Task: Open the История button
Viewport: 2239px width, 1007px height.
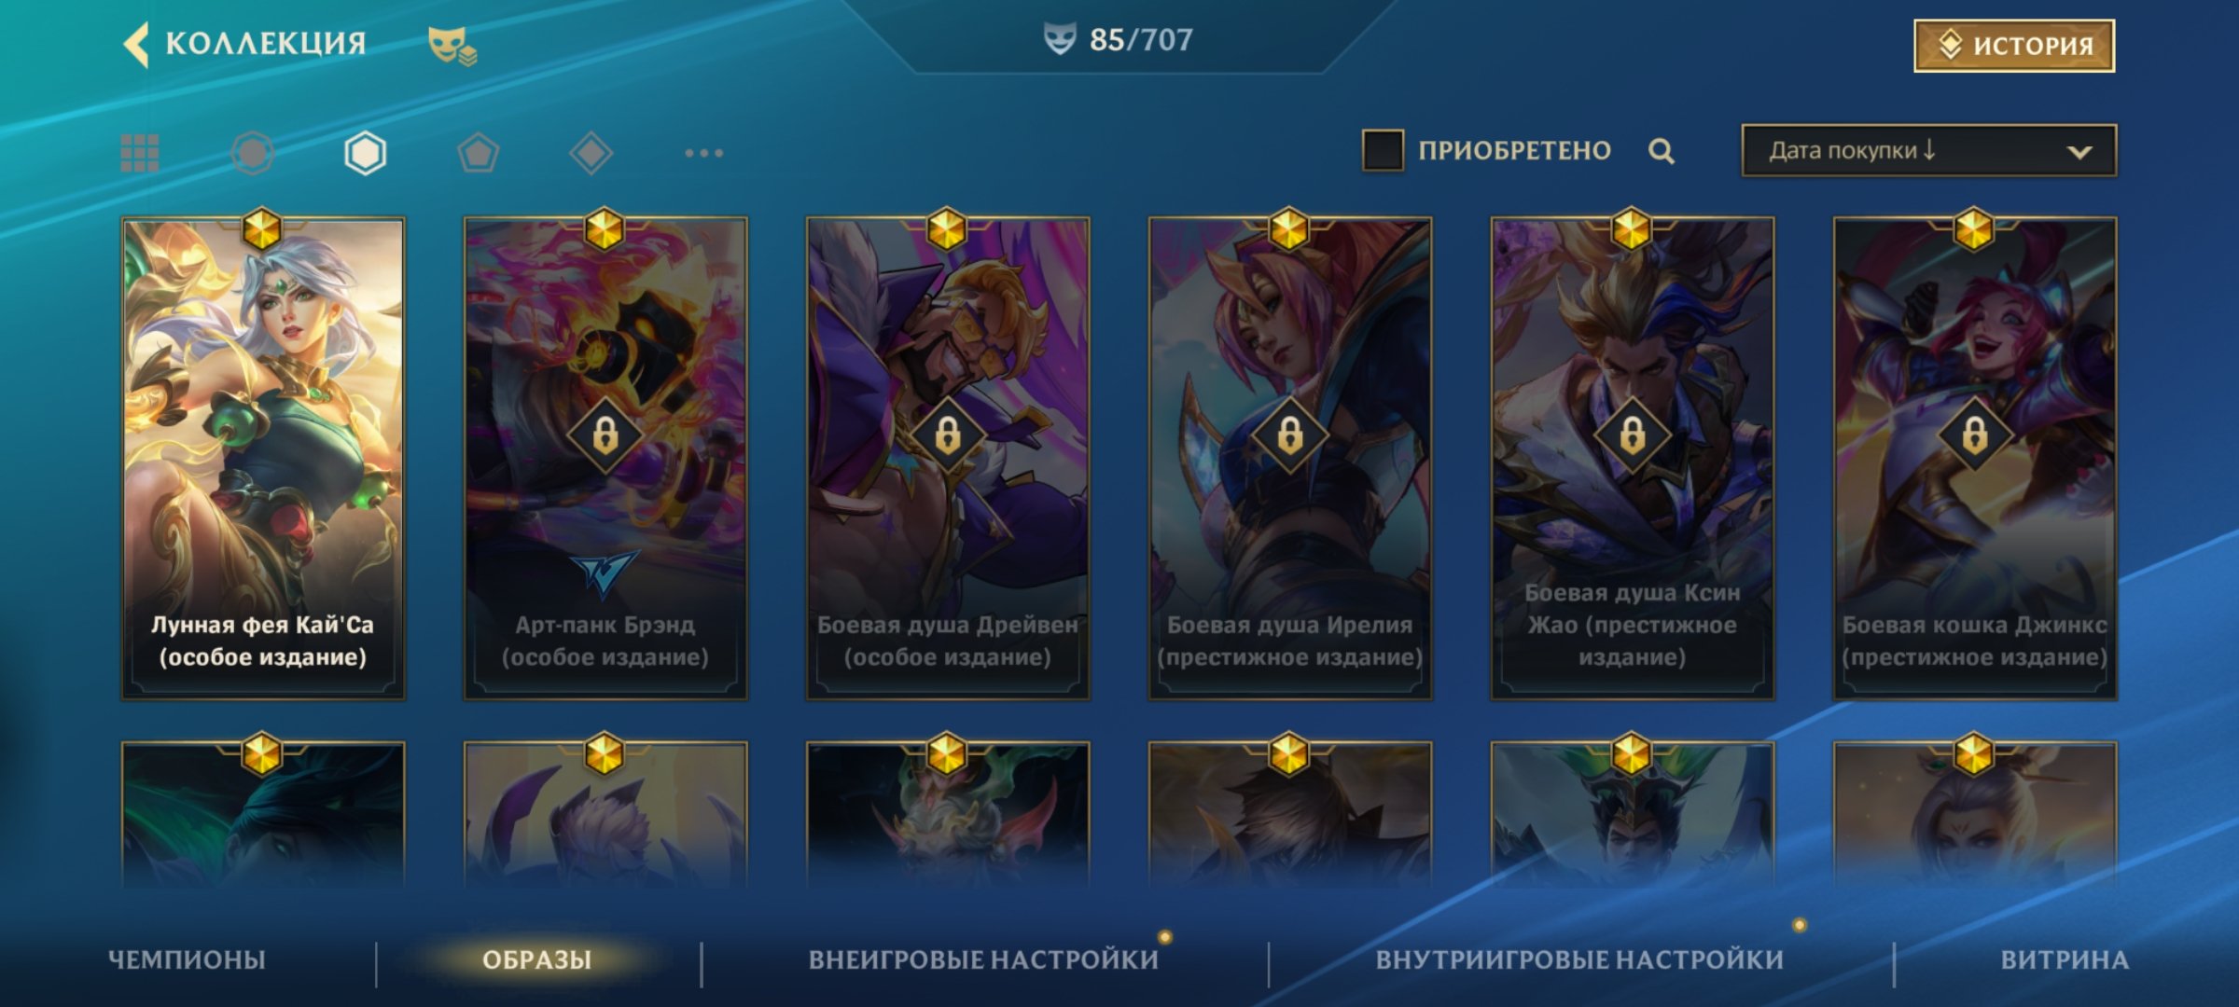Action: click(x=2014, y=45)
